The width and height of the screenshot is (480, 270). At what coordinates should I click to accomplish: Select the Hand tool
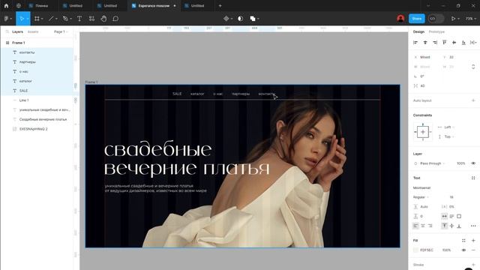103,19
